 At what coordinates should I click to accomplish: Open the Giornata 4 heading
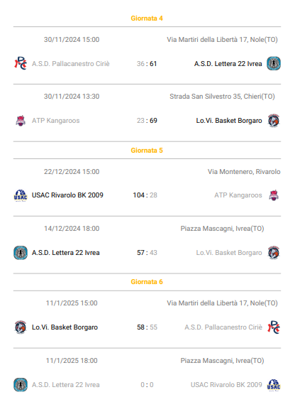147,18
